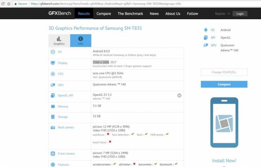This screenshot has width=261, height=167.
Task: Click the altimeter red cross
Action: [x=134, y=164]
